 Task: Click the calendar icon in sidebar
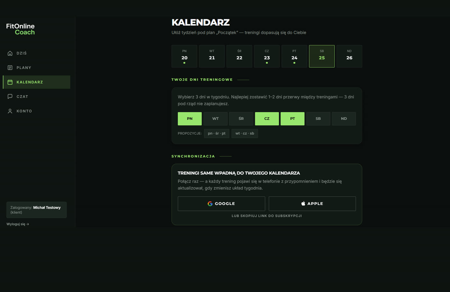click(x=10, y=82)
